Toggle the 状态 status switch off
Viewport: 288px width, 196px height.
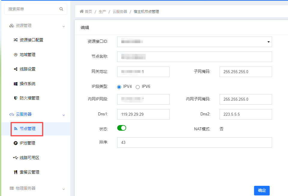click(121, 128)
